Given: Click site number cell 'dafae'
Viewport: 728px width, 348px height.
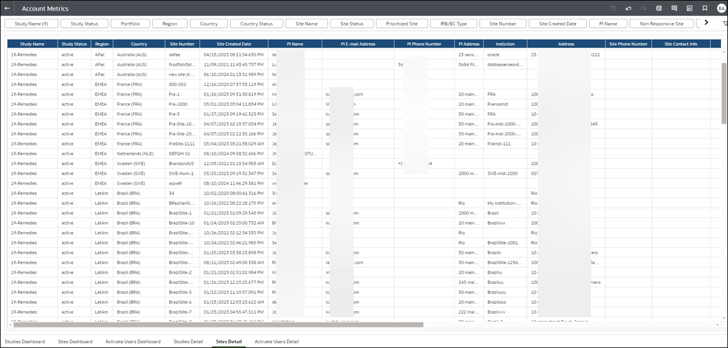Looking at the screenshot, I should 182,54.
